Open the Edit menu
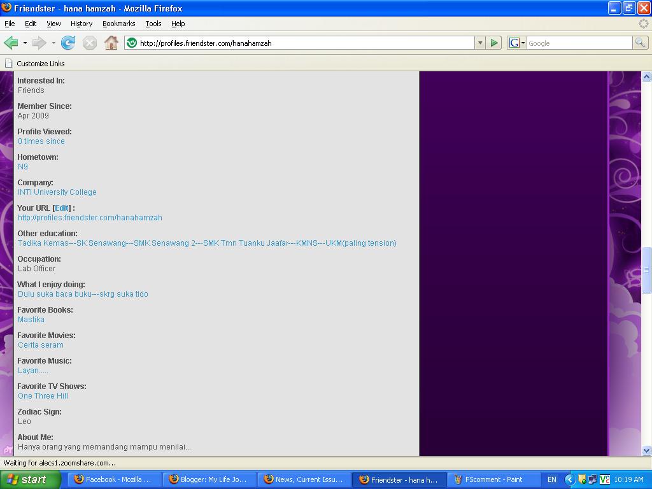 click(31, 24)
